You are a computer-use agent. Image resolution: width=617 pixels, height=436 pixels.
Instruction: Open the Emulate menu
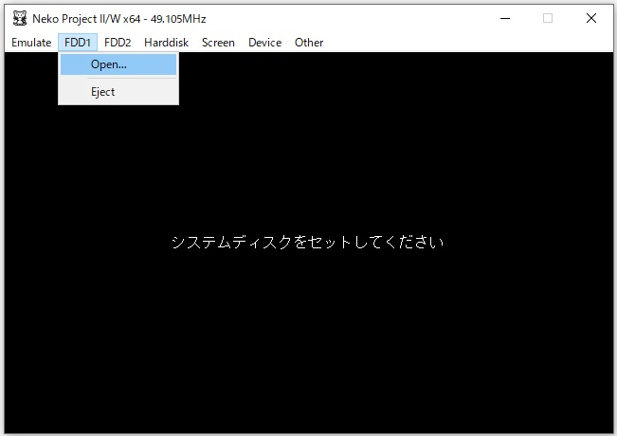[31, 43]
